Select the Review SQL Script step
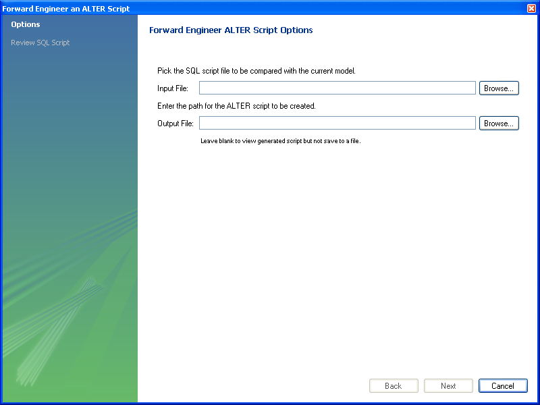 (40, 43)
